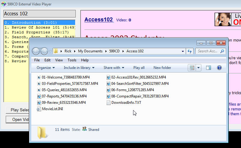The height and width of the screenshot is (148, 241).
Task: Expand the Include in library dropdown
Action: (79, 68)
